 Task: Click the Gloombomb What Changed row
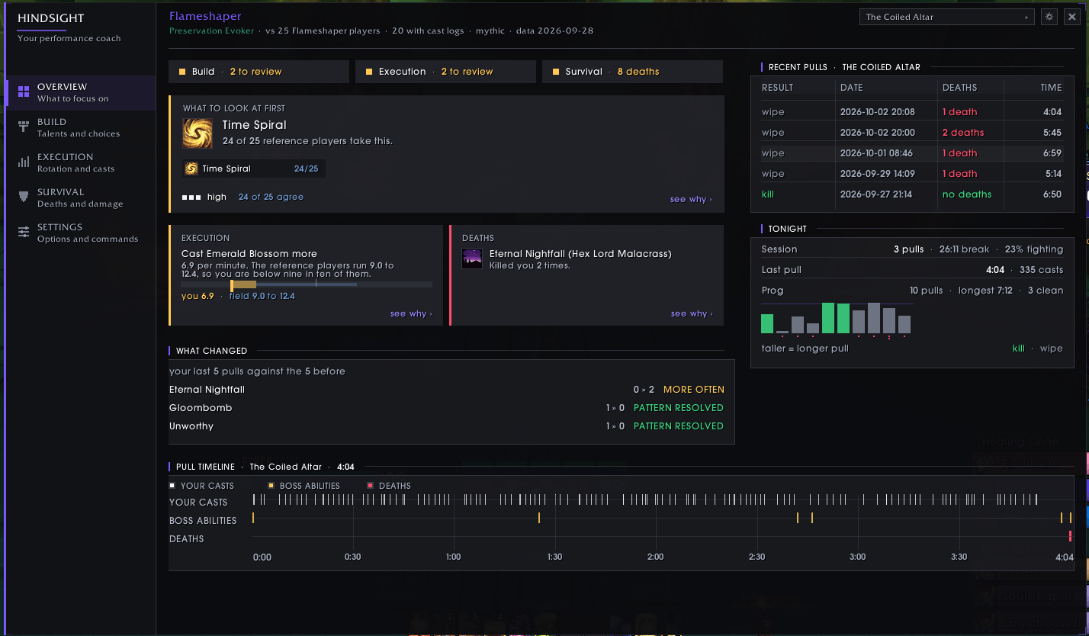447,408
